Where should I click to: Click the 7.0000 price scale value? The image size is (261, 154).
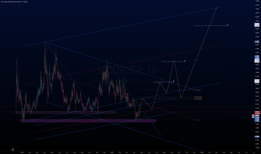[257, 9]
